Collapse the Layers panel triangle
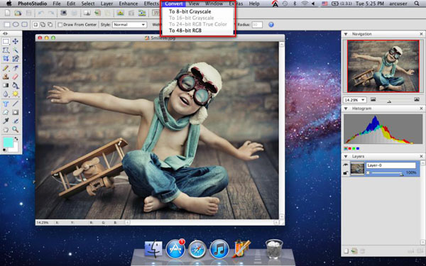The width and height of the screenshot is (426, 266). [346, 157]
